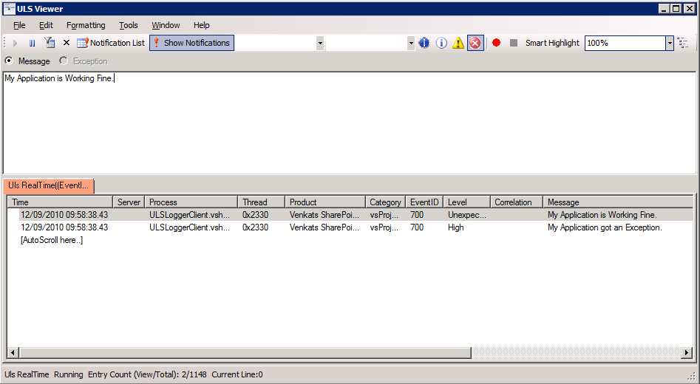Filter by verbose level (solid blue info icon)
Screen dimensions: 700x384
click(x=424, y=43)
